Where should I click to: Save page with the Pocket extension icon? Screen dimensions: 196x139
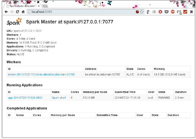tap(166, 12)
